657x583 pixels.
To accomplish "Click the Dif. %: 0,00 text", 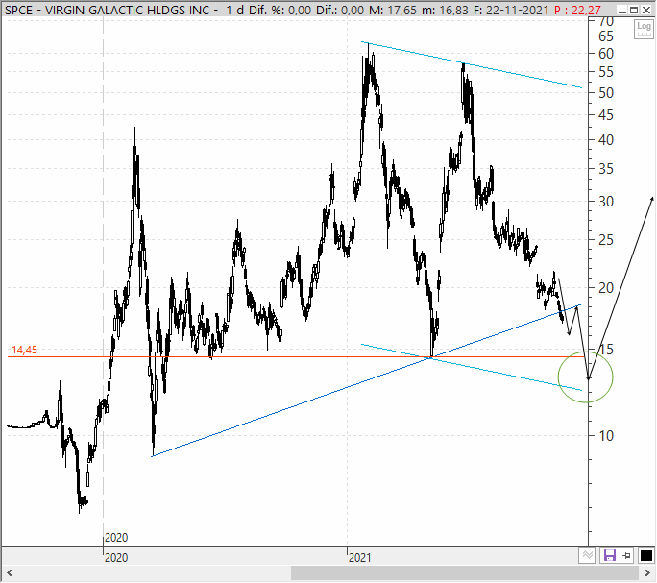I will coord(280,10).
